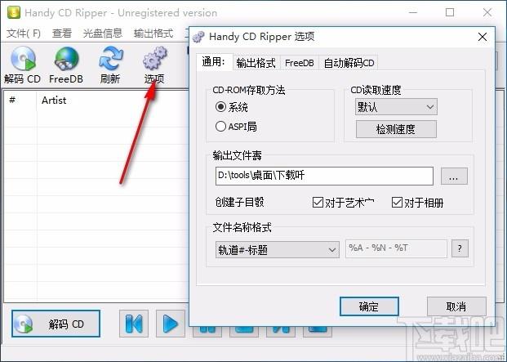Click the ? help button for filename format
This screenshot has width=507, height=362.
[460, 248]
